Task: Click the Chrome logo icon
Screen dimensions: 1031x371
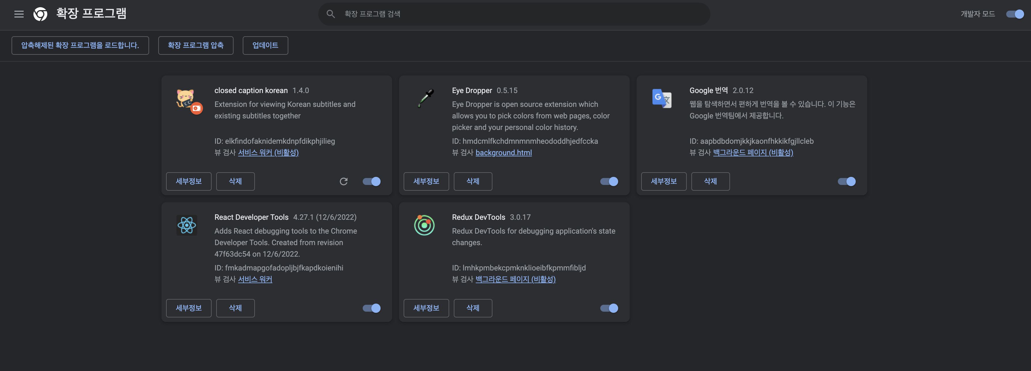Action: [x=40, y=14]
